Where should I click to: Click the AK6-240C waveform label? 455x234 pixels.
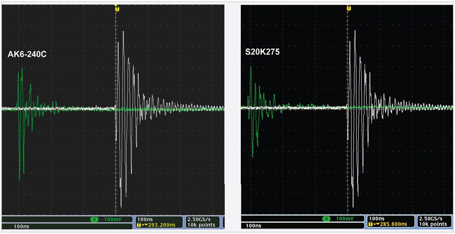click(x=27, y=54)
